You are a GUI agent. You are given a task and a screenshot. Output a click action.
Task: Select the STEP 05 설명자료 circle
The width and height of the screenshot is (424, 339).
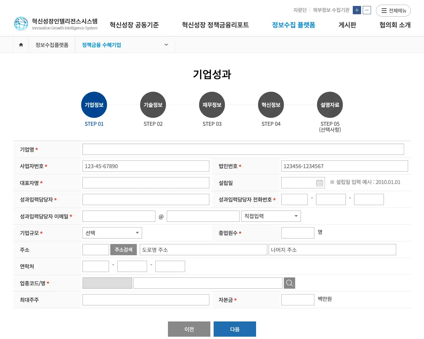(x=330, y=105)
